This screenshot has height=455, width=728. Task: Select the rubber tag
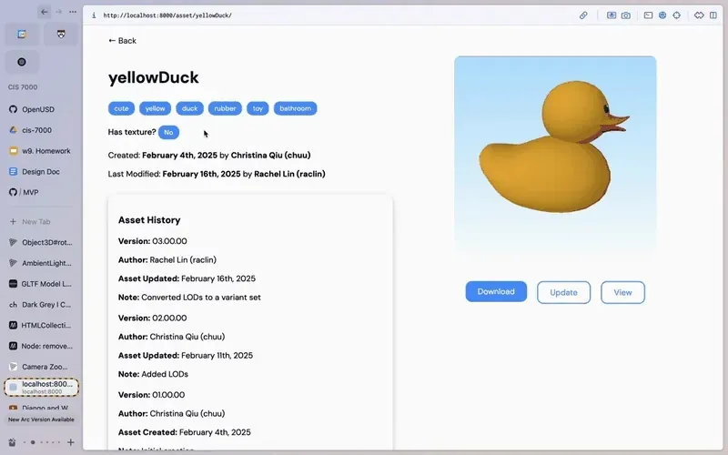tap(225, 108)
